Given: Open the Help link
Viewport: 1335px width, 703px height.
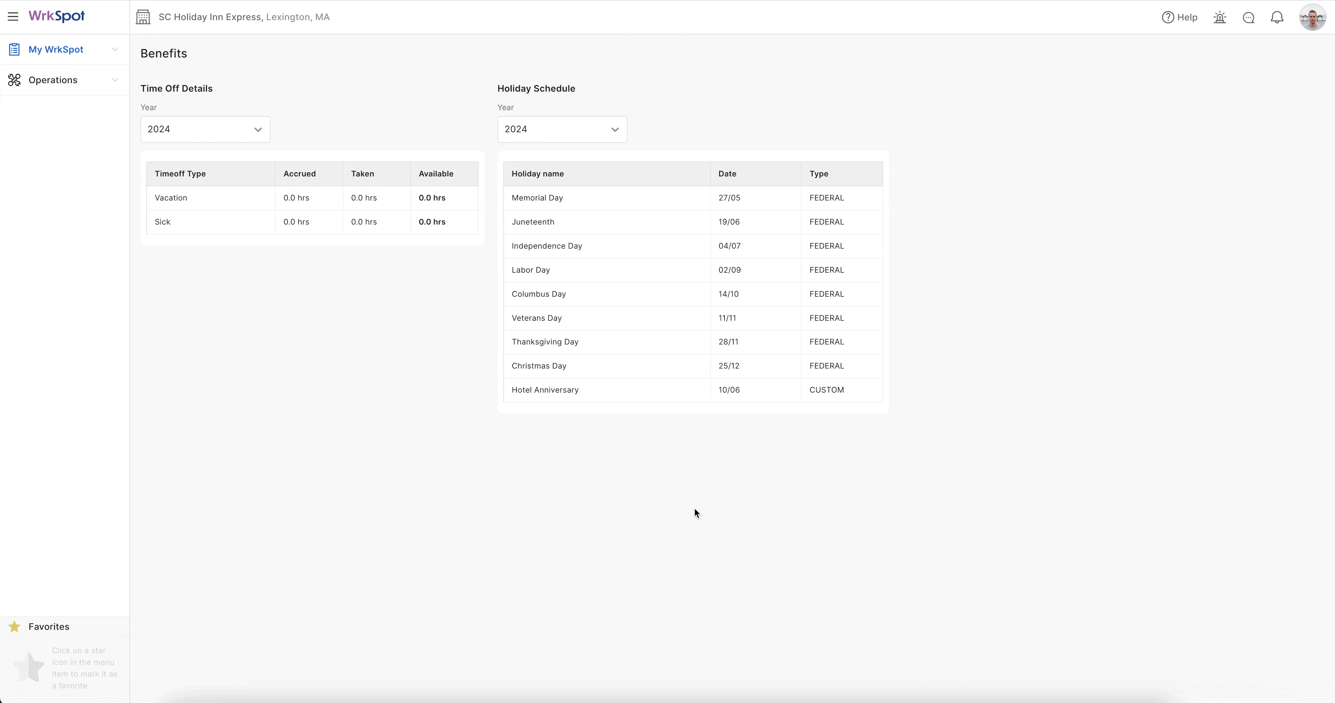Looking at the screenshot, I should coord(1180,17).
